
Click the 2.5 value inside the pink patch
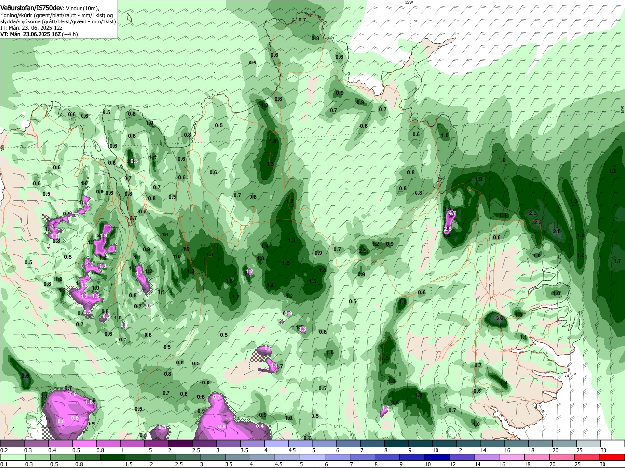click(x=448, y=229)
